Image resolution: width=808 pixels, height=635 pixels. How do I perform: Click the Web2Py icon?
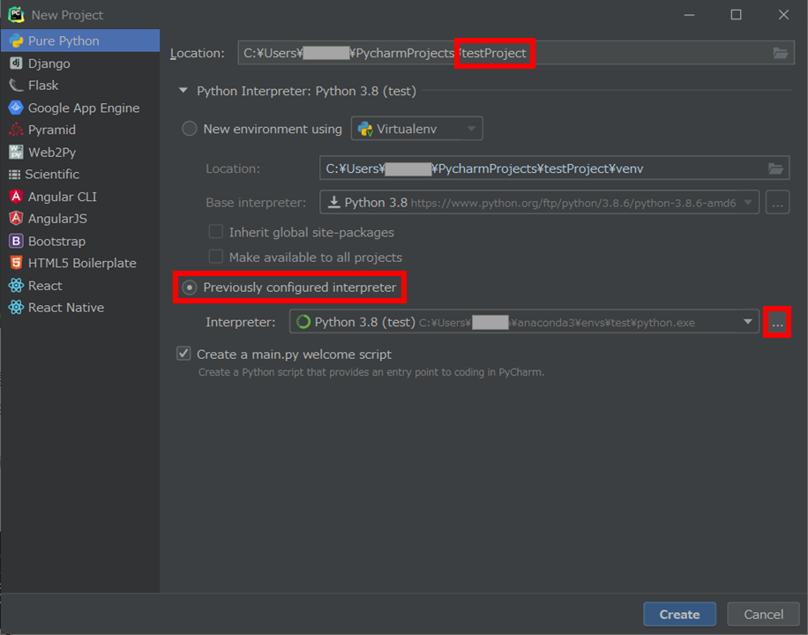pos(16,152)
